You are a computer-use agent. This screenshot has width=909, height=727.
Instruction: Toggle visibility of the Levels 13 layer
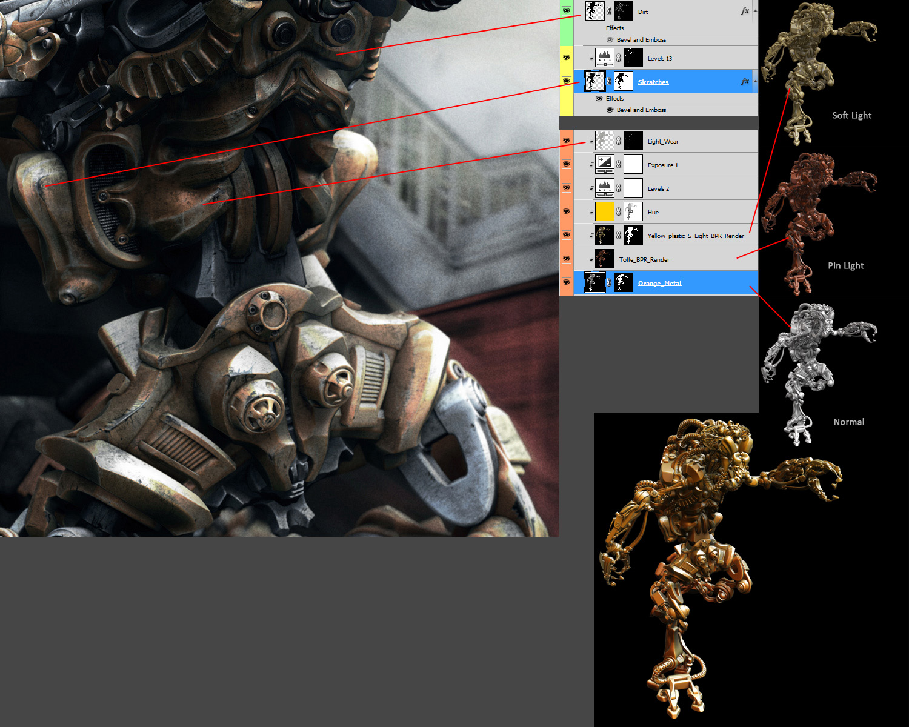[566, 58]
